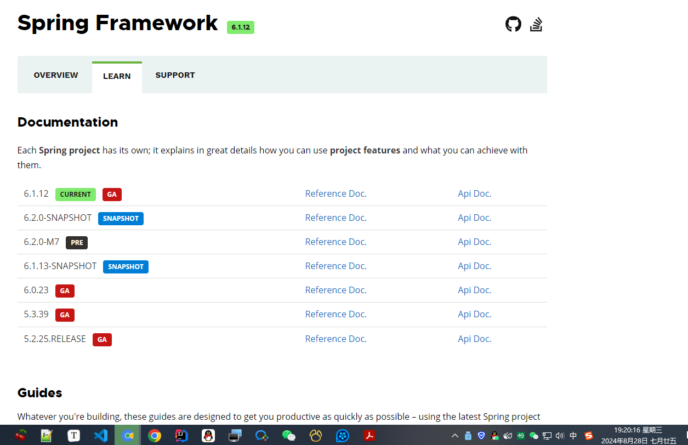
Task: Open the Stack Overflow icon link
Action: pyautogui.click(x=536, y=24)
